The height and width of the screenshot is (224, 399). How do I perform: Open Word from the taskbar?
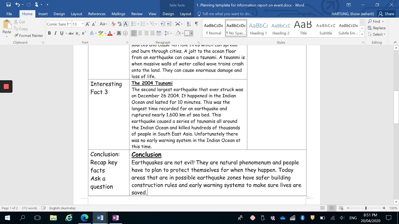point(100,218)
